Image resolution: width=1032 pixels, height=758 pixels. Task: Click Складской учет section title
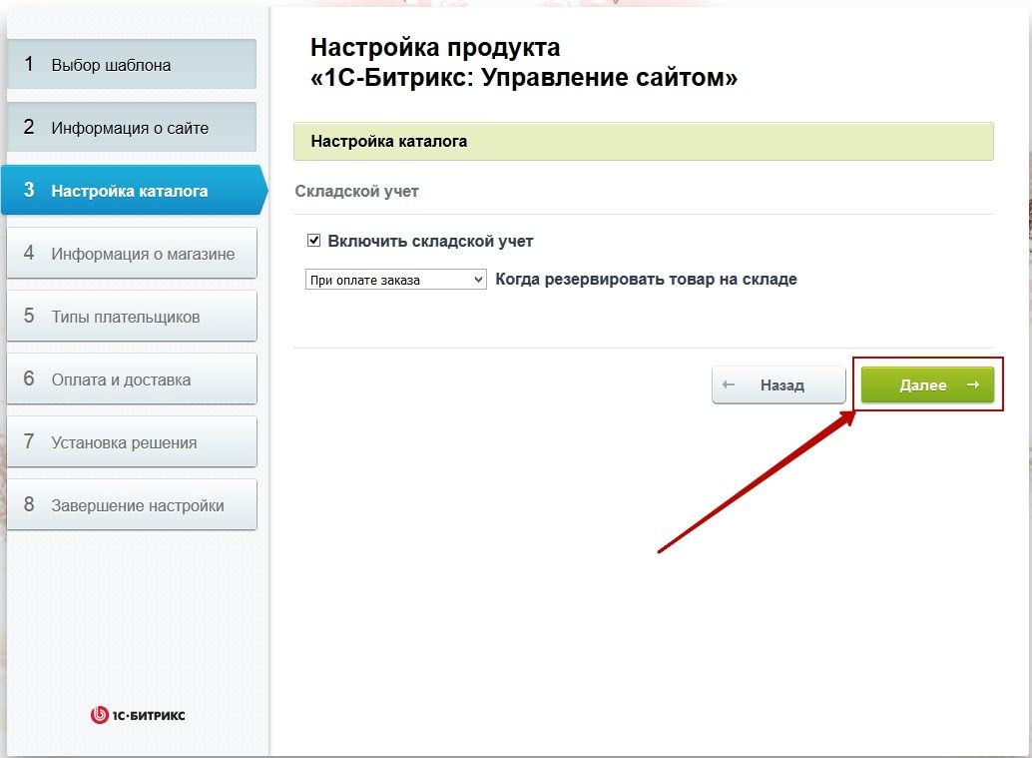pos(356,191)
